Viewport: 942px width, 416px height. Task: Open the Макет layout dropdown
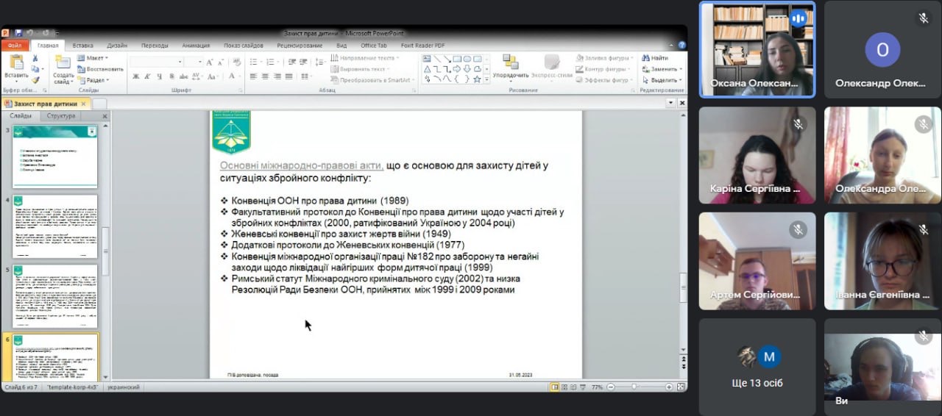(92, 58)
